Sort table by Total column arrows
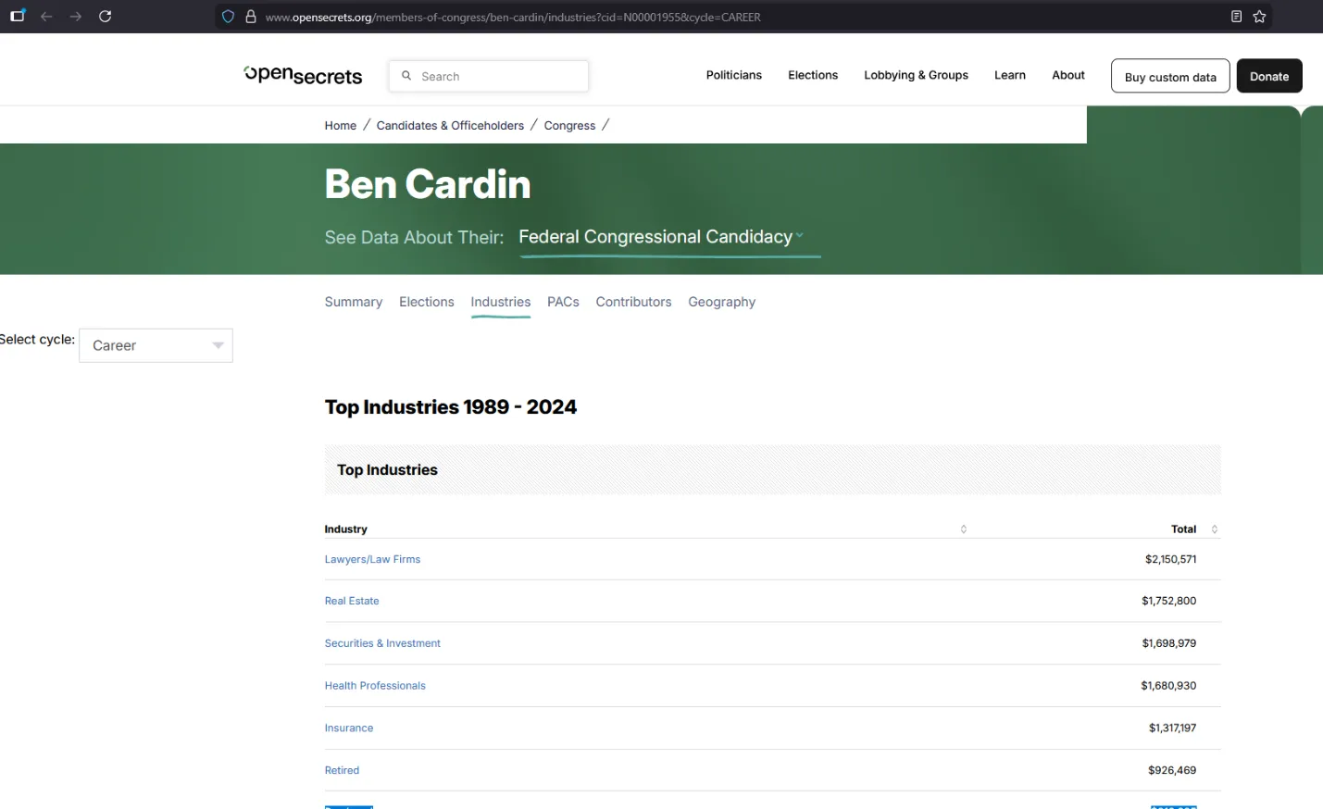This screenshot has width=1323, height=809. [x=1215, y=529]
